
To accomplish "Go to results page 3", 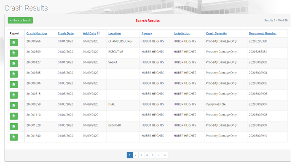I will click(141, 155).
